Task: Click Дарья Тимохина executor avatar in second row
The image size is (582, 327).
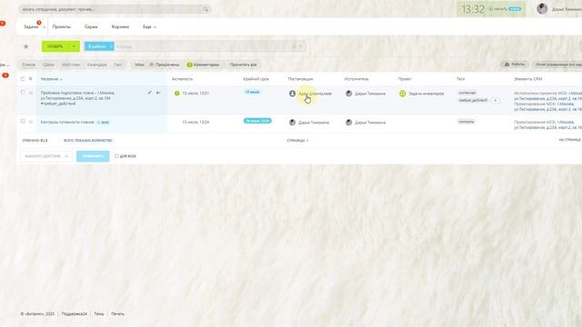Action: tap(348, 123)
